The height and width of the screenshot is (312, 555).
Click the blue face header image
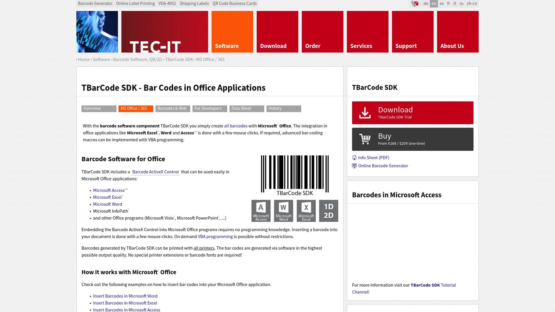pos(97,32)
